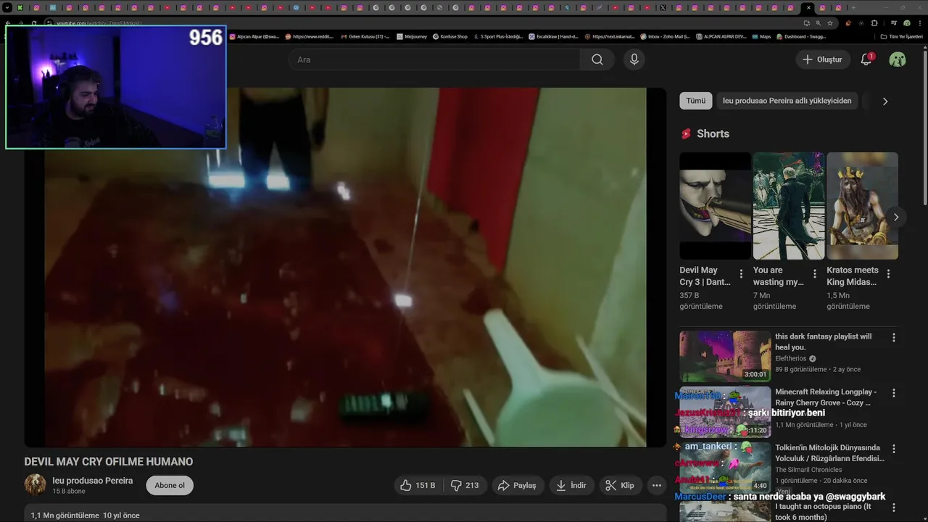
Task: Open options for 'this dark fantasy playlist' video
Action: 894,338
